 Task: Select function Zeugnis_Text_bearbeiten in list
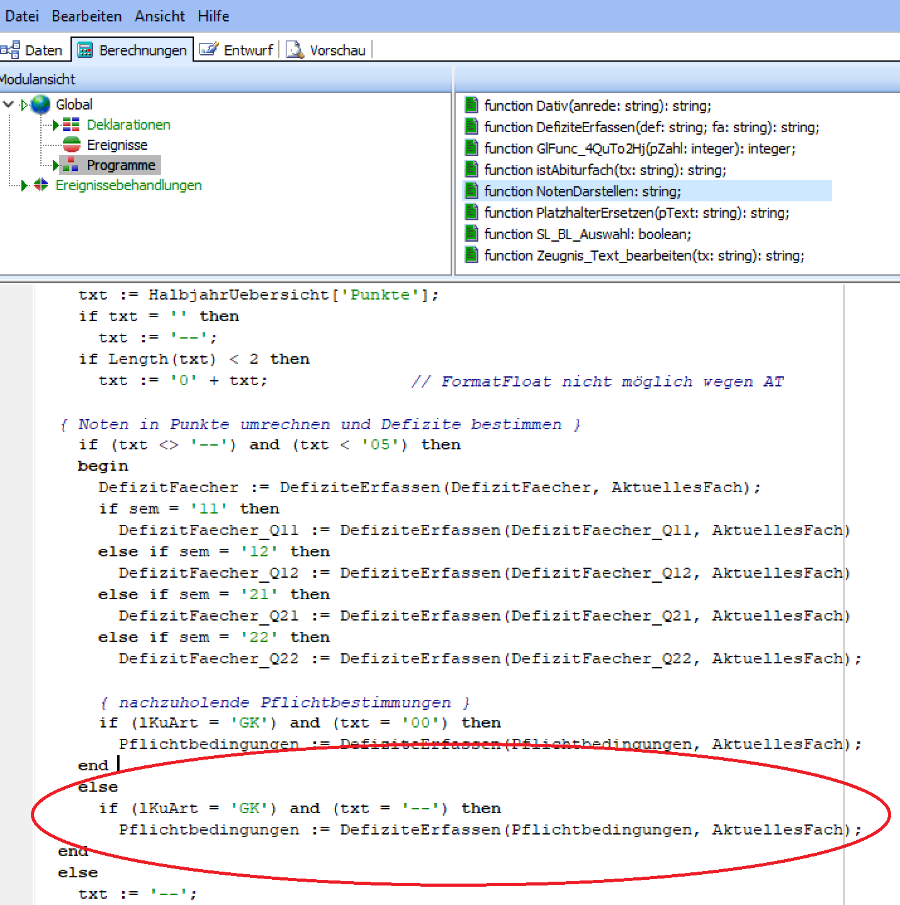[x=644, y=256]
